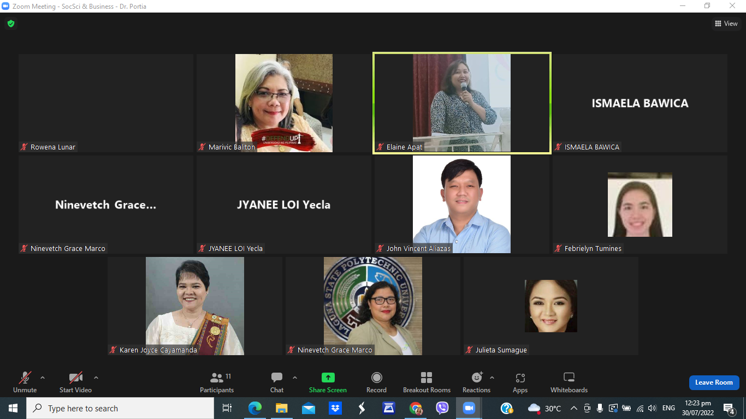This screenshot has height=419, width=746.
Task: Click the Windows search box
Action: 120,408
